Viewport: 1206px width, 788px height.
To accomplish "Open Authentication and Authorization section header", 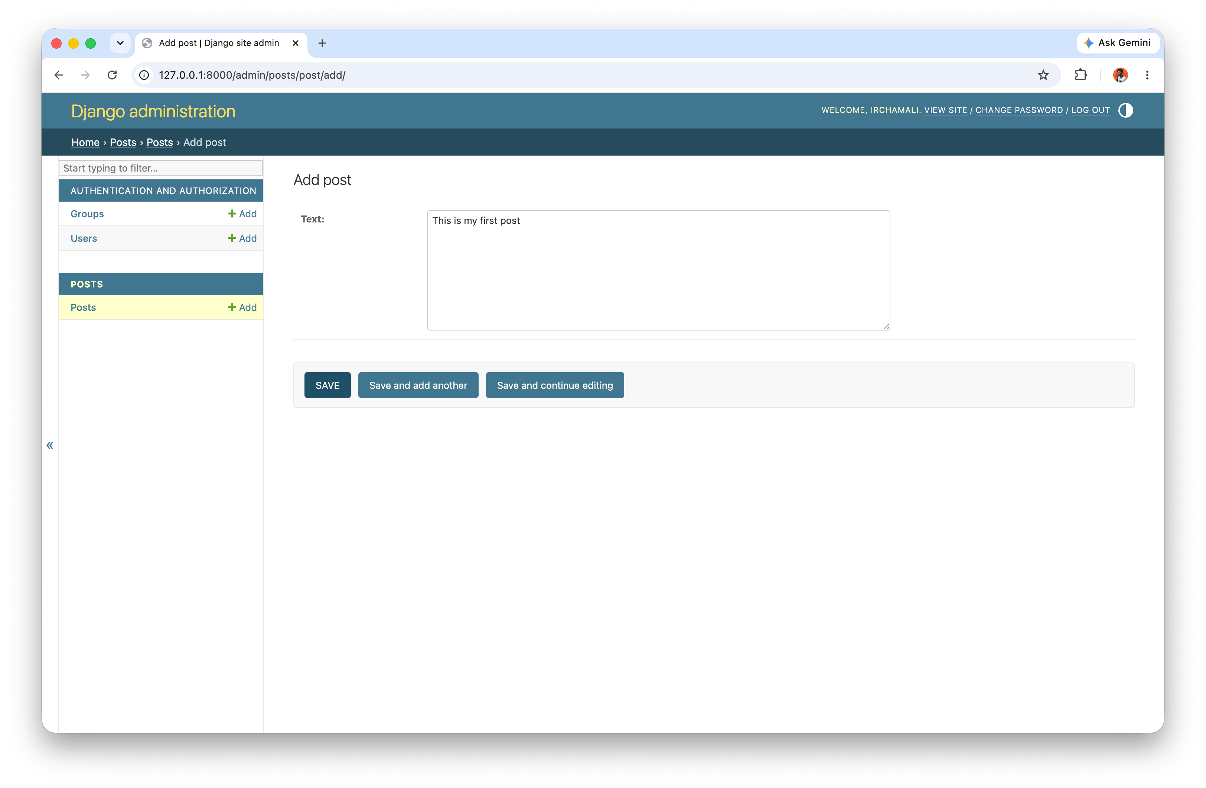I will (163, 191).
